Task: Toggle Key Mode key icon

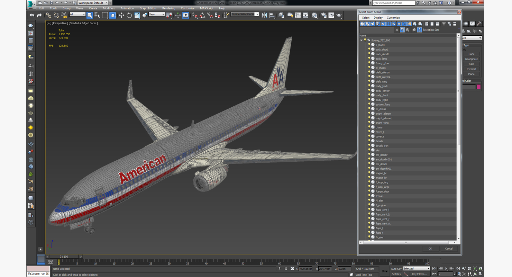Action: point(385,271)
